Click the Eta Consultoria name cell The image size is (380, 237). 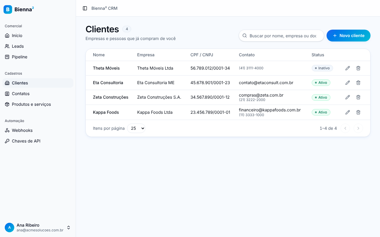click(108, 83)
